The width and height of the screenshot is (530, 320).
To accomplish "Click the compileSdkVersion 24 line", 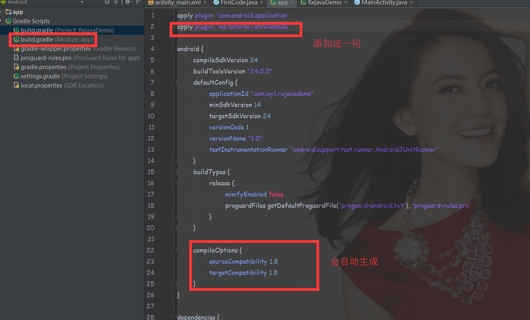I will pyautogui.click(x=226, y=60).
